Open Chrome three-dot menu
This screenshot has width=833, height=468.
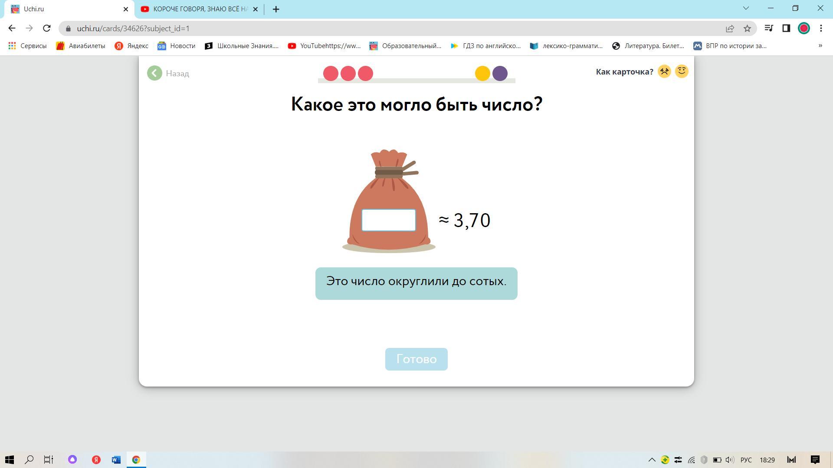[821, 29]
